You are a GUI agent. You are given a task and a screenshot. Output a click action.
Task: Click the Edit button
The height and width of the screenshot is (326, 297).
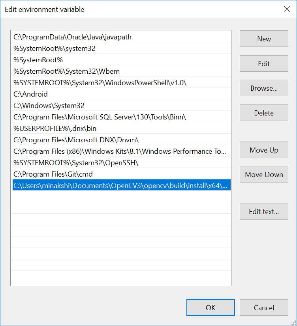coord(264,63)
